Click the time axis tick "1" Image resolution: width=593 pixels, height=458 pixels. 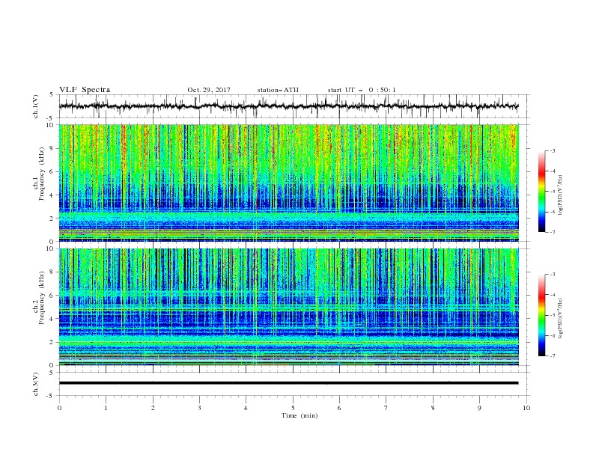tap(106, 408)
